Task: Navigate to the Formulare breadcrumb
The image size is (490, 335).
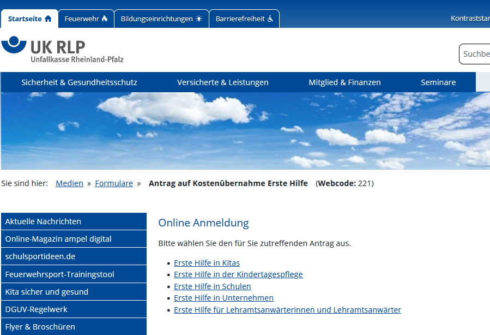Action: pyautogui.click(x=114, y=183)
